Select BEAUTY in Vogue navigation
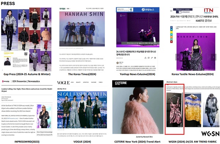Viewport: 220px width, 144px height. tap(78, 82)
